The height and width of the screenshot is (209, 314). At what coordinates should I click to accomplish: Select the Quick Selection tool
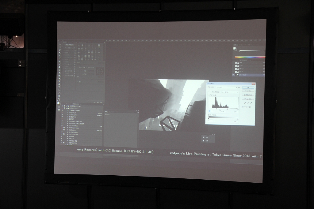[x=59, y=53]
